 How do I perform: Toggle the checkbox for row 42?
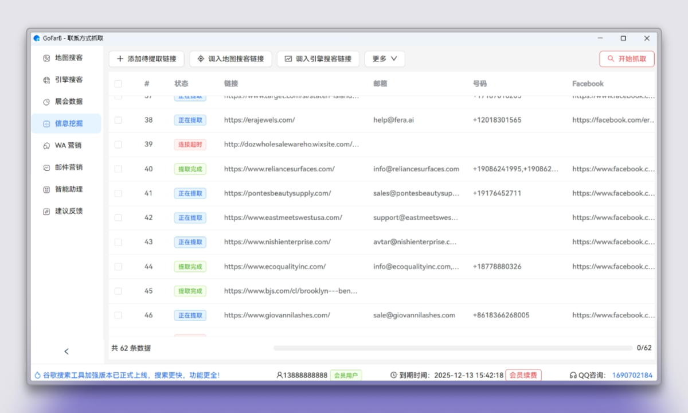[118, 218]
